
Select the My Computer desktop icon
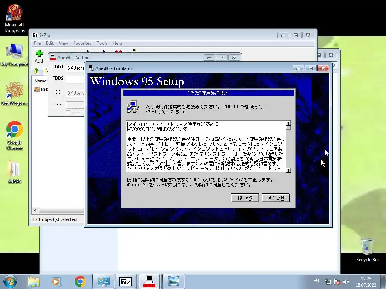point(14,55)
